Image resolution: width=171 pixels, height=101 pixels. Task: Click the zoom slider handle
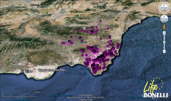click(x=164, y=42)
